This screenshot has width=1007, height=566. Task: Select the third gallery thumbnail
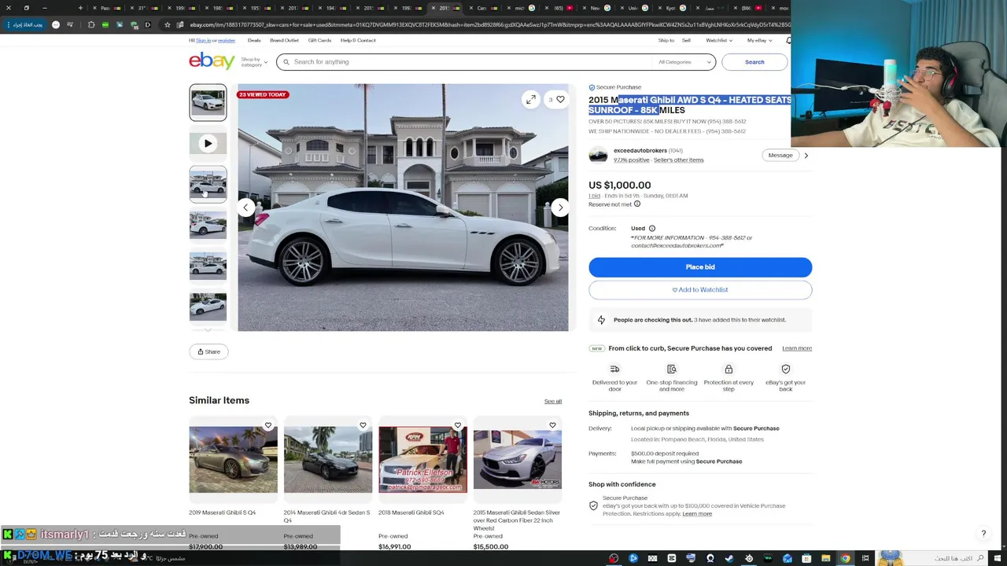(x=208, y=184)
